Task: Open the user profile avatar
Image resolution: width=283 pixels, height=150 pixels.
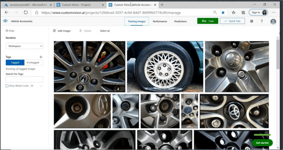Action: pos(273,22)
